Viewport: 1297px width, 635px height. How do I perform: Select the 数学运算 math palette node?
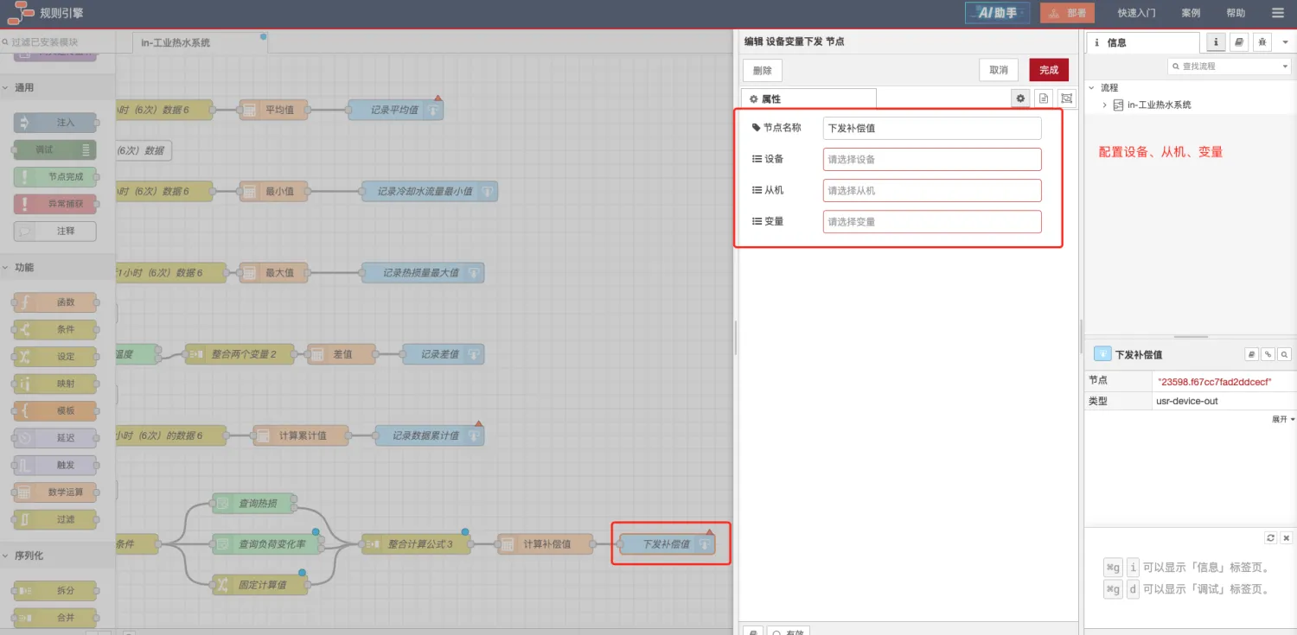(x=55, y=492)
